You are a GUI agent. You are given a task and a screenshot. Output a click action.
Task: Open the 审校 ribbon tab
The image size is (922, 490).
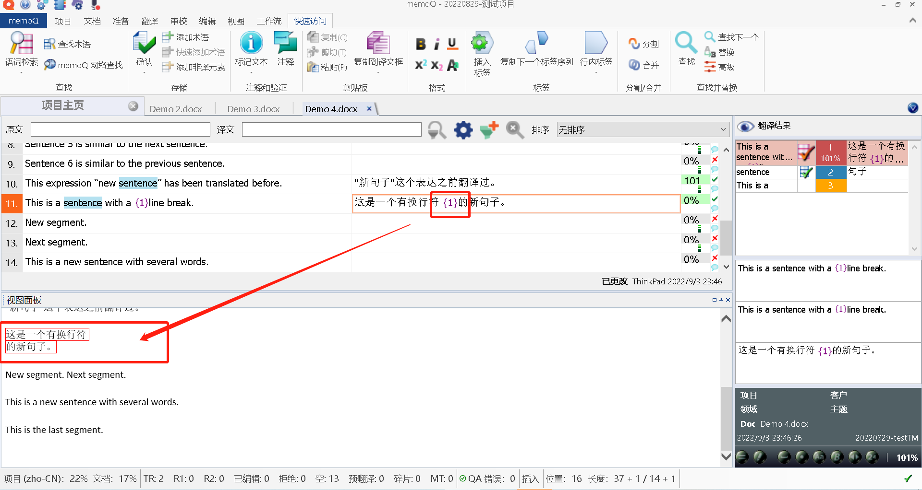[x=179, y=21]
